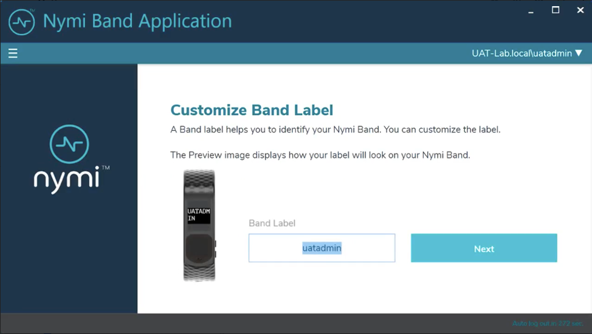Viewport: 592px width, 334px height.
Task: Click the Customize Band Label heading
Action: [252, 110]
